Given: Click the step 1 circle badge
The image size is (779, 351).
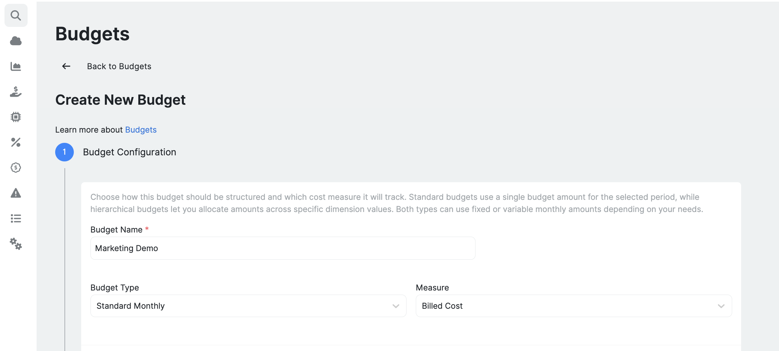Looking at the screenshot, I should [64, 152].
